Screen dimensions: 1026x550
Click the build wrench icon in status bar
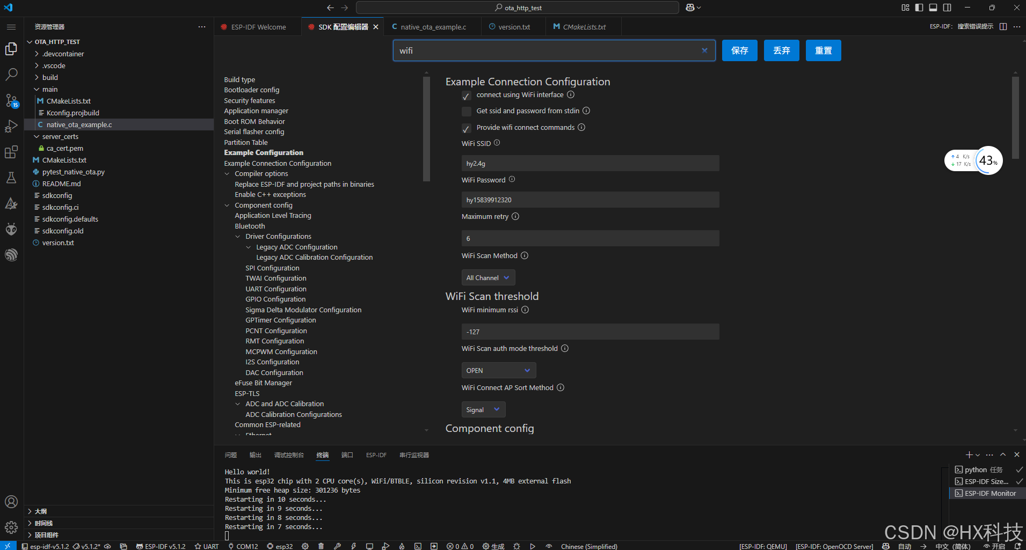click(337, 546)
